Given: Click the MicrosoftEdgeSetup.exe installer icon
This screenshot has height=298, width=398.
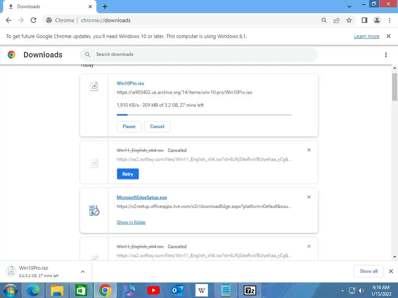Looking at the screenshot, I should [94, 211].
